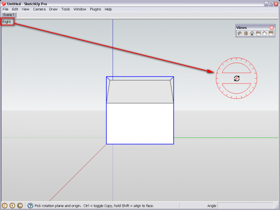Close the Views floating toolbar
The width and height of the screenshot is (280, 210).
tap(271, 28)
